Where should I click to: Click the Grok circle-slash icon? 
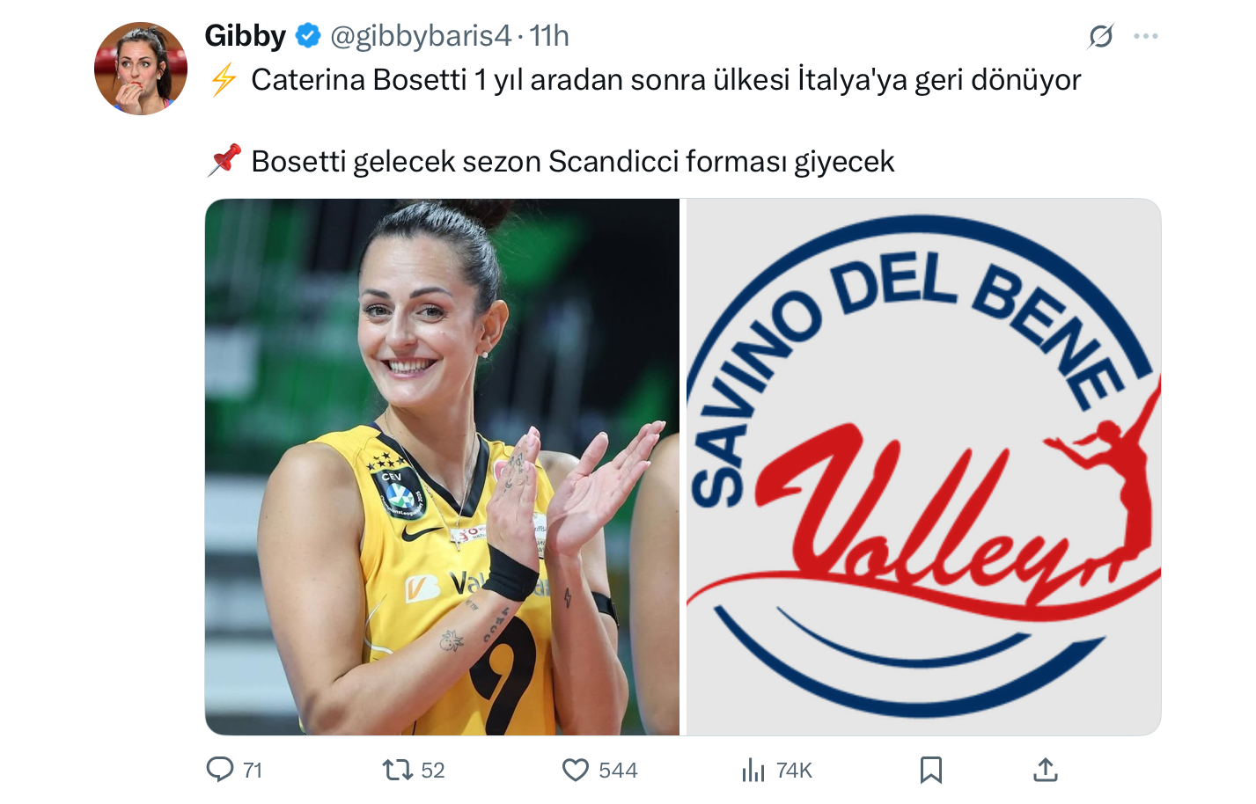click(x=1101, y=36)
